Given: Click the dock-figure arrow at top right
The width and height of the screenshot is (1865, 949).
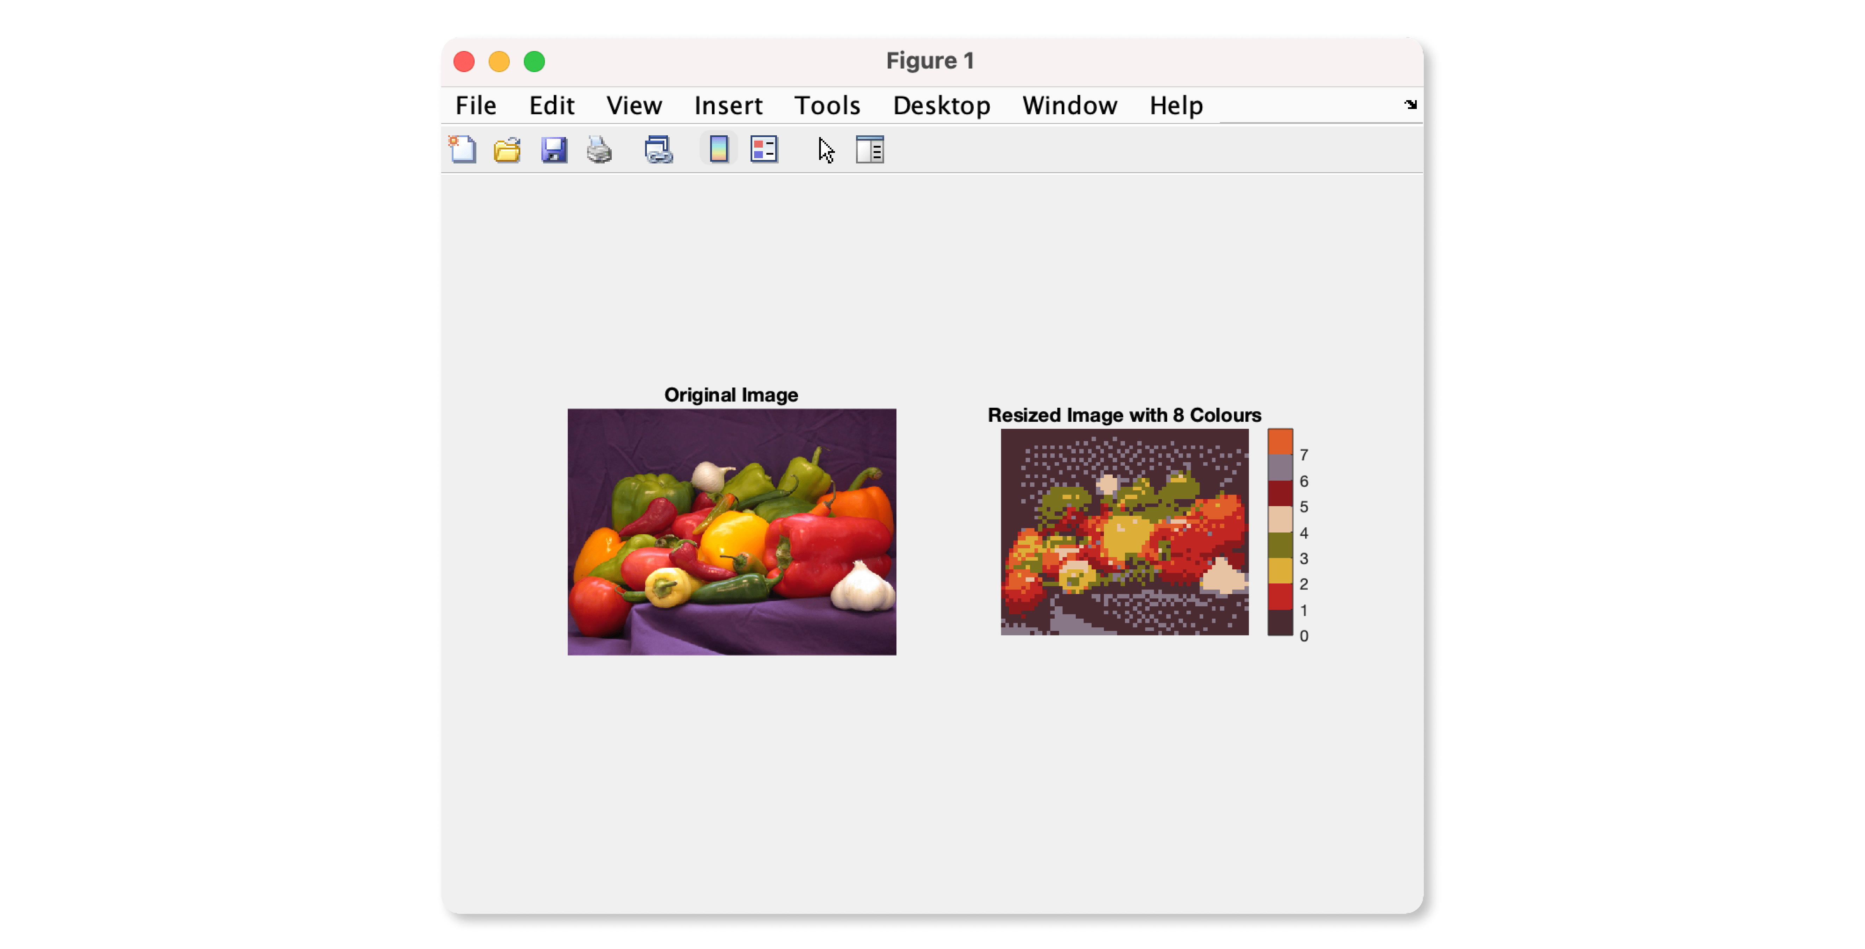Looking at the screenshot, I should coord(1410,105).
